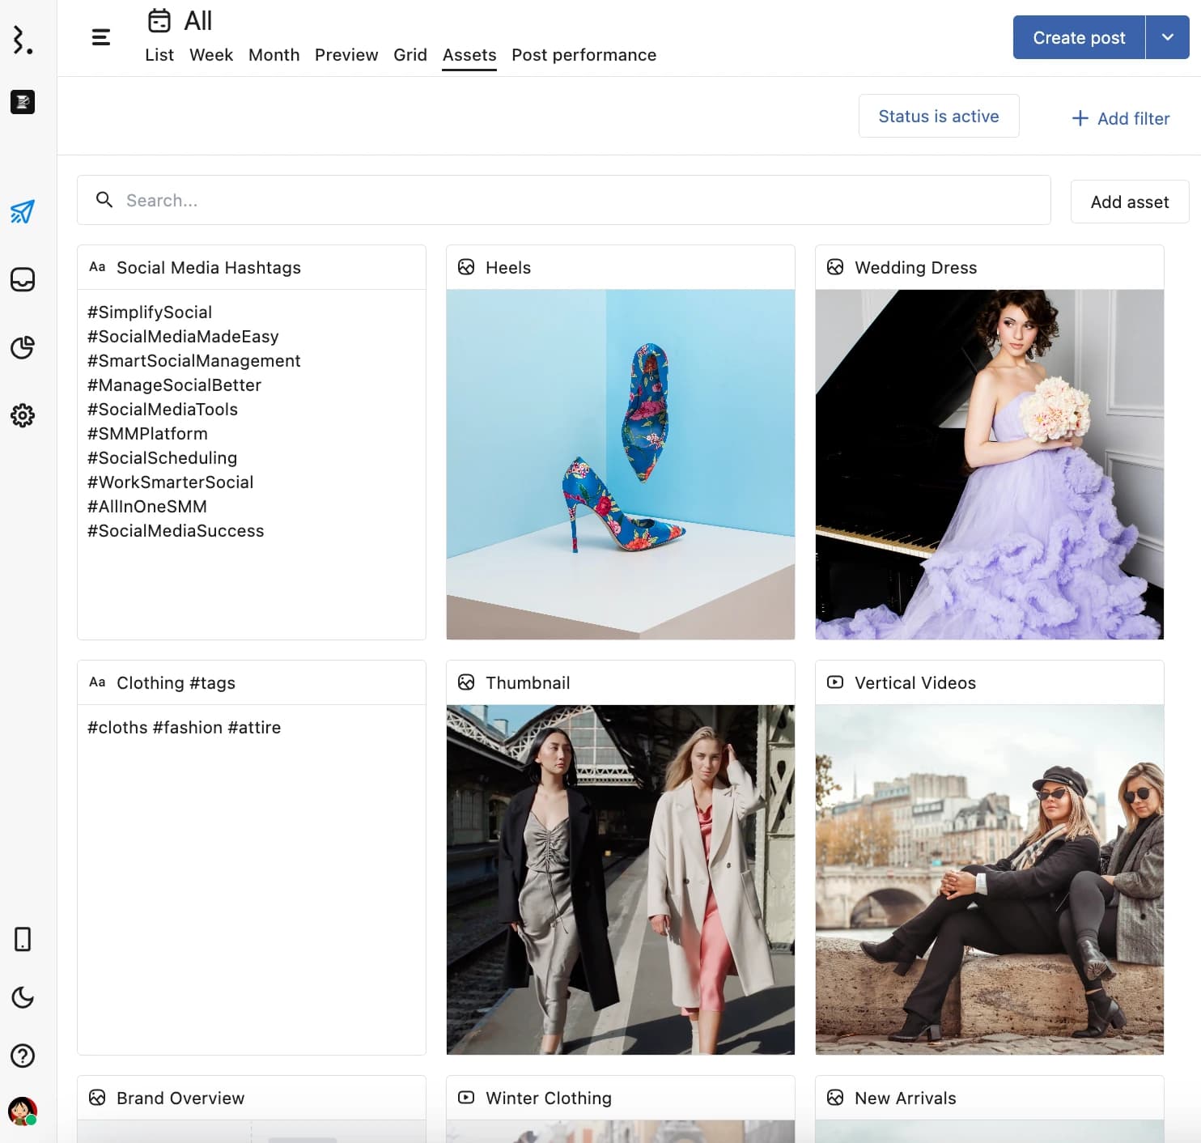Switch to the Grid tab
1201x1143 pixels.
[410, 55]
